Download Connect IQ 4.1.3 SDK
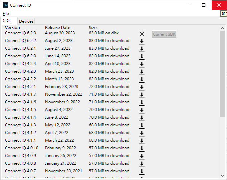The height and width of the screenshot is (180, 227). tap(142, 126)
